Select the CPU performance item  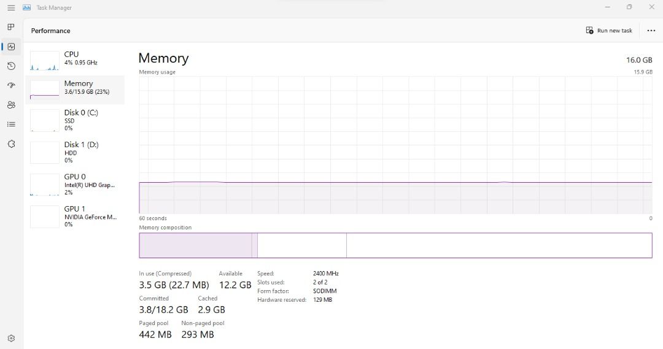[77, 59]
